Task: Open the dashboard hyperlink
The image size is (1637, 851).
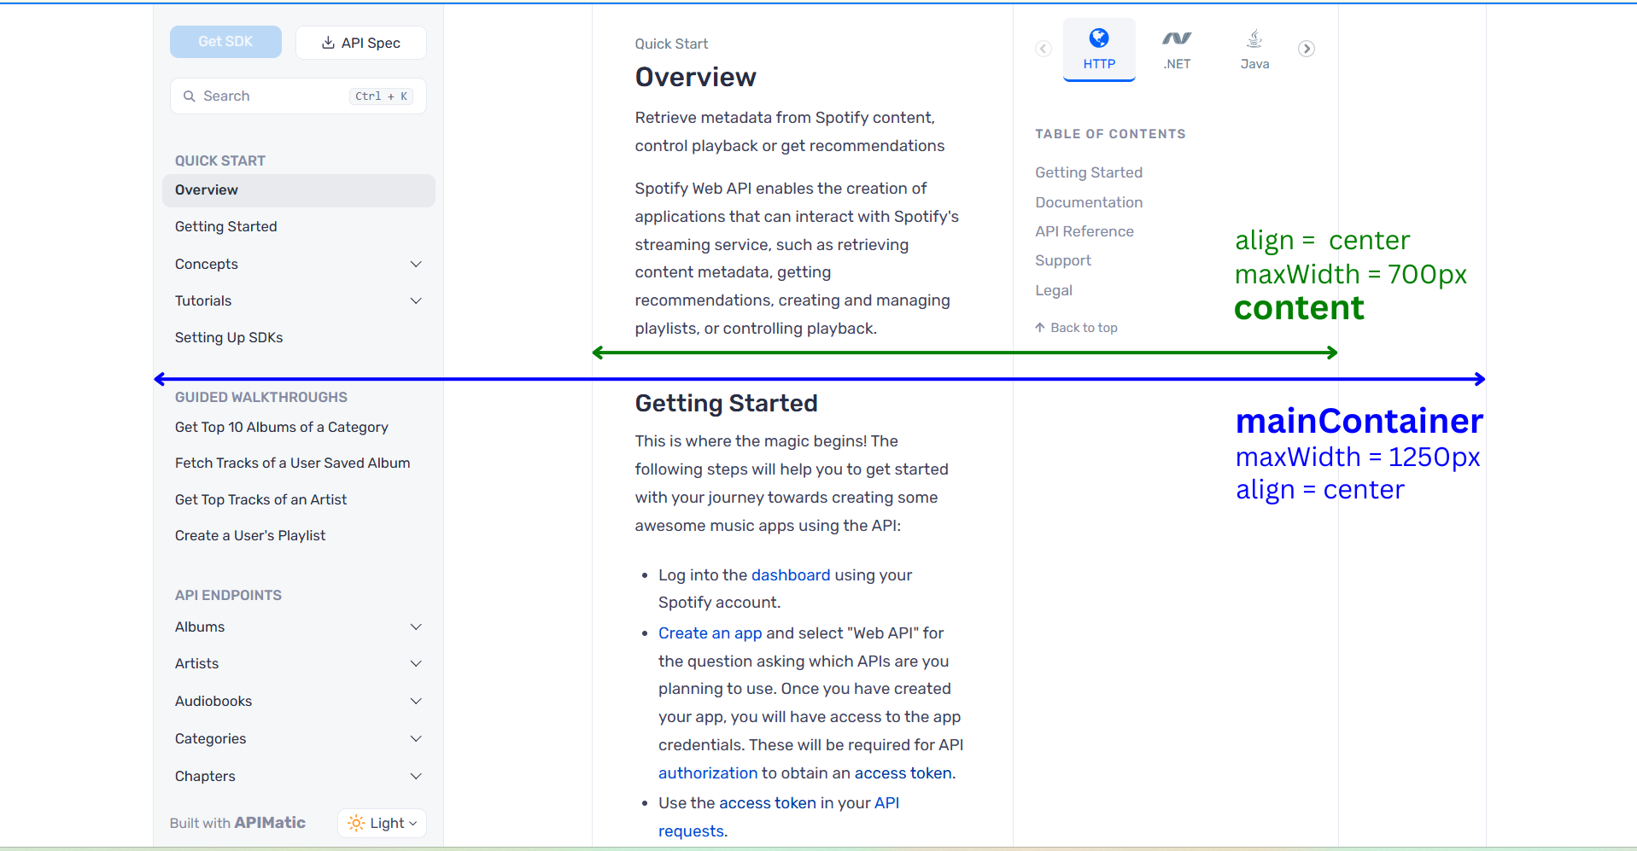Action: click(x=791, y=575)
